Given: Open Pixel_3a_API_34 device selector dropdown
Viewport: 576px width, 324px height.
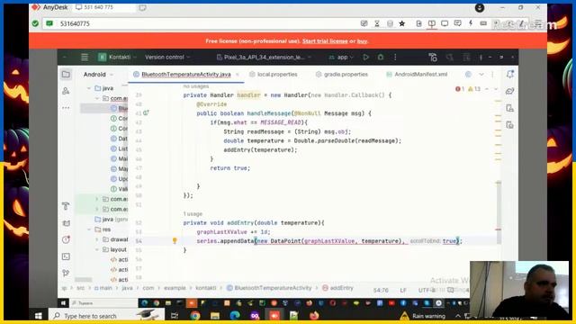Looking at the screenshot, I should [264, 57].
